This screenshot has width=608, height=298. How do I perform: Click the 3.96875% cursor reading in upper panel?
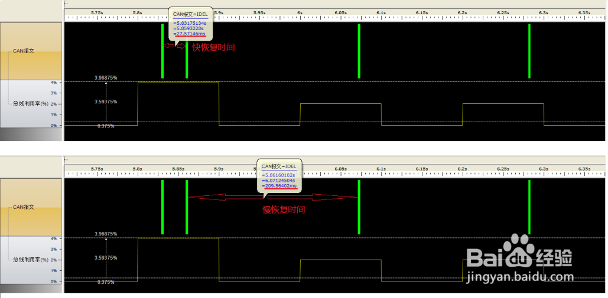coord(105,78)
